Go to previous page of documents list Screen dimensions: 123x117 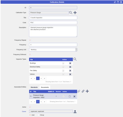pyautogui.click(x=34, y=101)
